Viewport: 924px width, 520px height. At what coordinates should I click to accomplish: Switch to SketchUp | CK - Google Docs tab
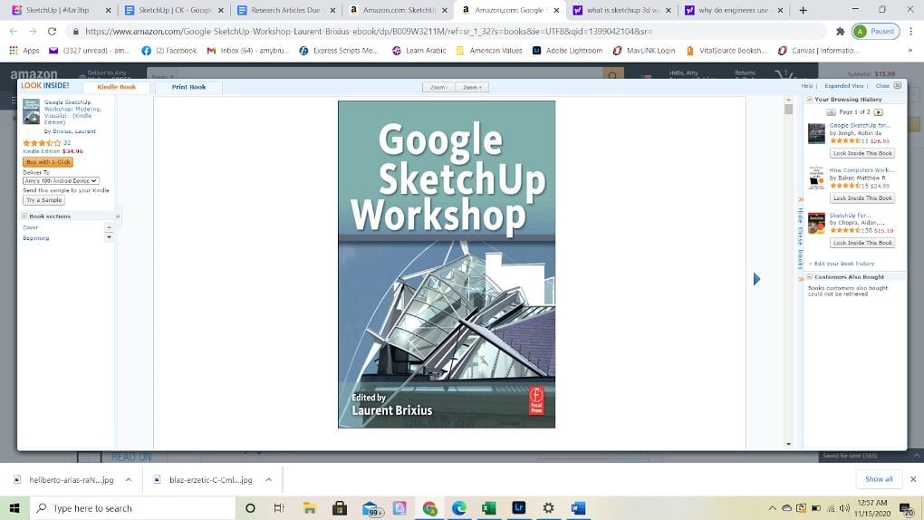(173, 10)
